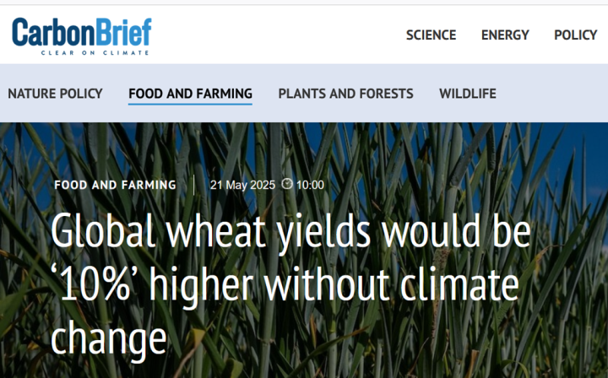Screen dimensions: 608x378
Task: Click the 'Clear on Climate' tagline
Action: (x=95, y=52)
